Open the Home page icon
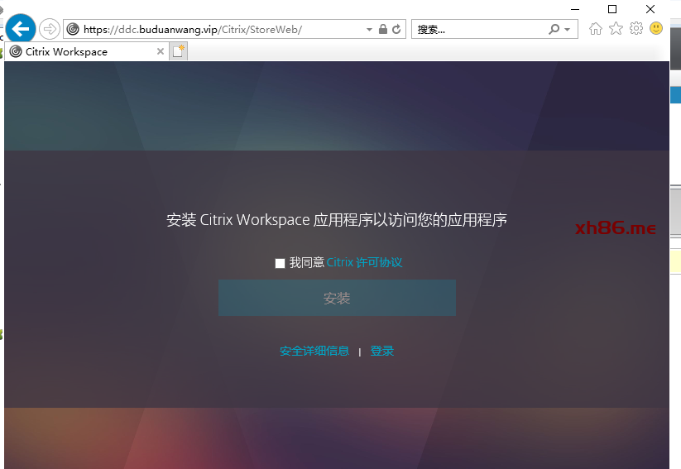 pos(596,29)
